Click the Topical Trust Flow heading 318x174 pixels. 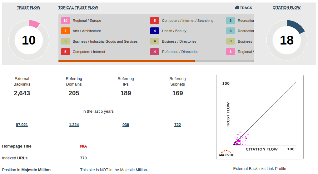pyautogui.click(x=78, y=7)
